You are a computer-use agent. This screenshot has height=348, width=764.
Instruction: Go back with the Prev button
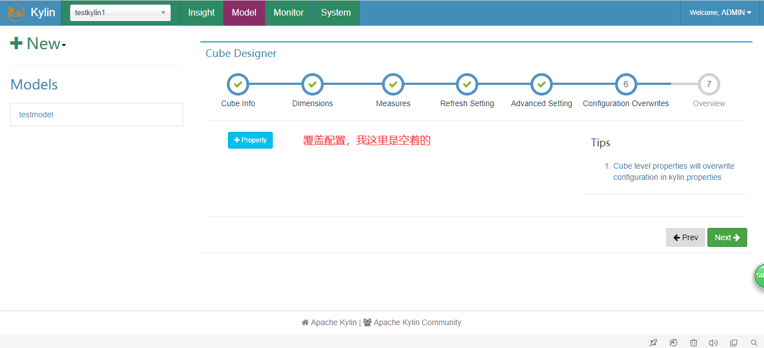tap(686, 237)
